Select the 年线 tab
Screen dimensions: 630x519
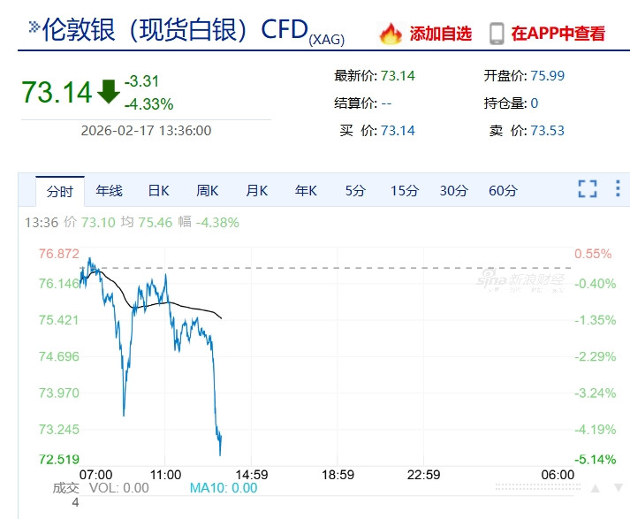[x=110, y=191]
